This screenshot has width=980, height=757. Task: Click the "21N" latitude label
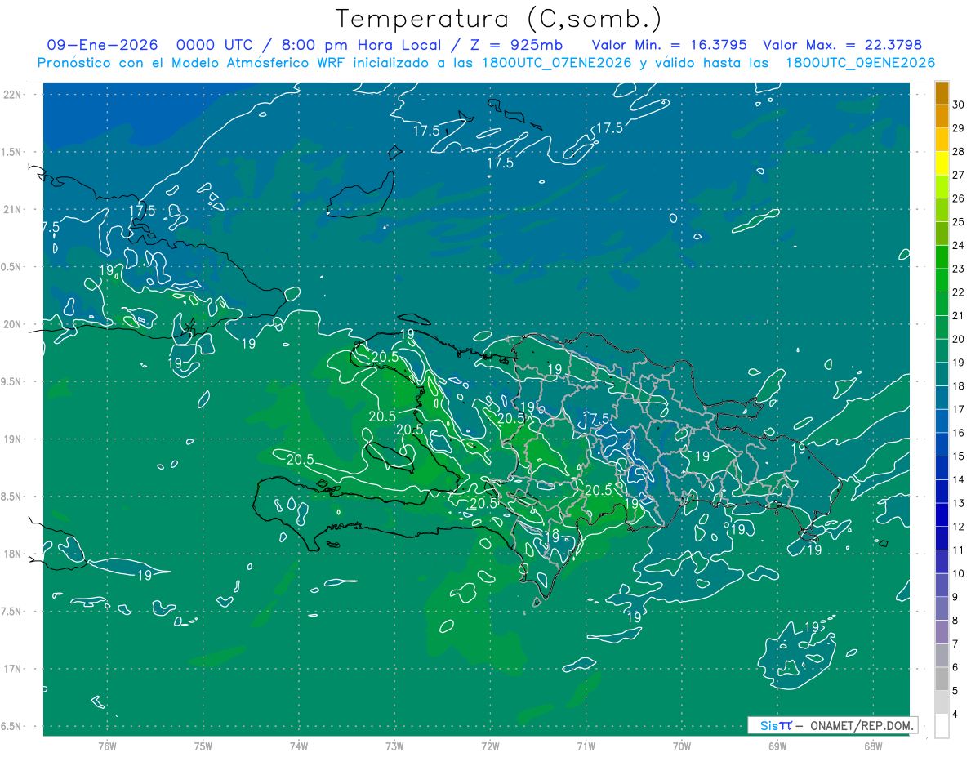tap(11, 209)
